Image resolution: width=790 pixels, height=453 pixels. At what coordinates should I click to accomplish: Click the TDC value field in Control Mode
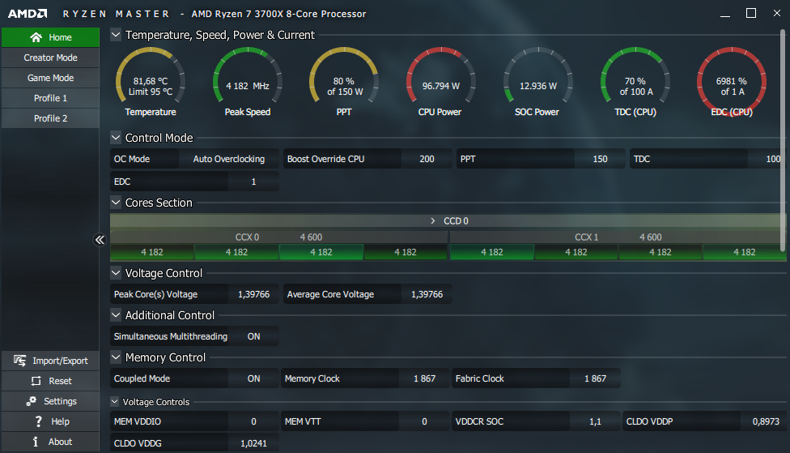pos(767,159)
